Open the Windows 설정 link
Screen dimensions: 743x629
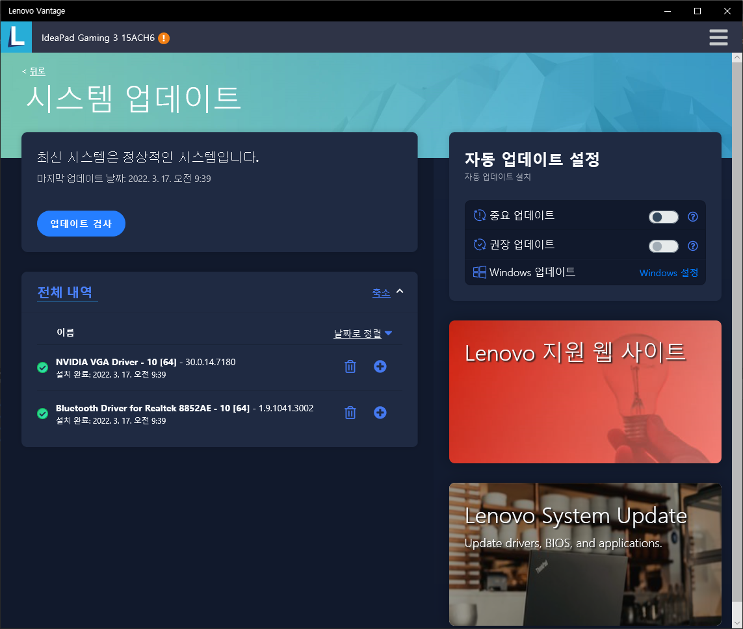coord(669,273)
